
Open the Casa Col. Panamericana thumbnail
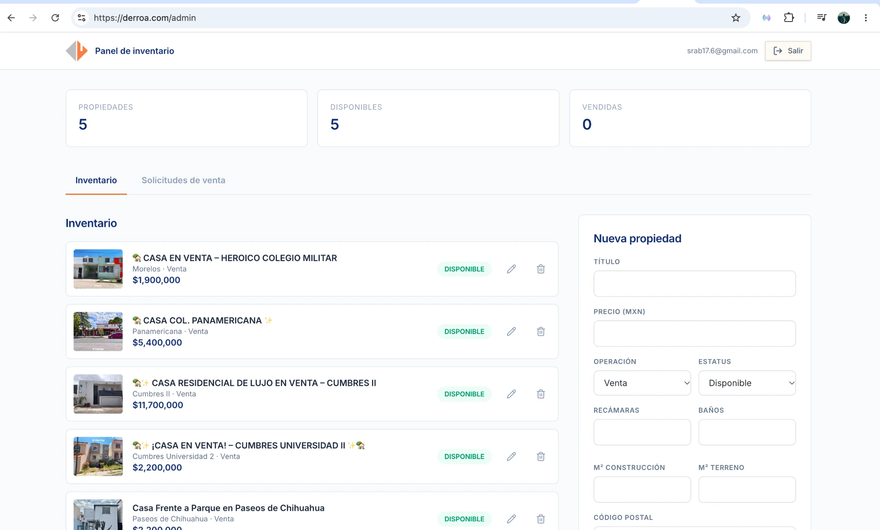coord(98,332)
